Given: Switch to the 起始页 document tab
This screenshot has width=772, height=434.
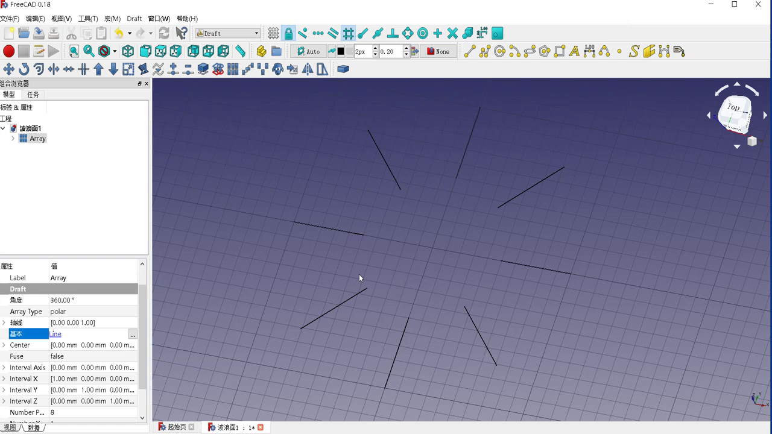Looking at the screenshot, I should (176, 427).
